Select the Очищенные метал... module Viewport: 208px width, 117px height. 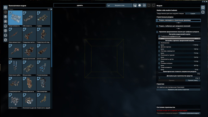pos(29,35)
